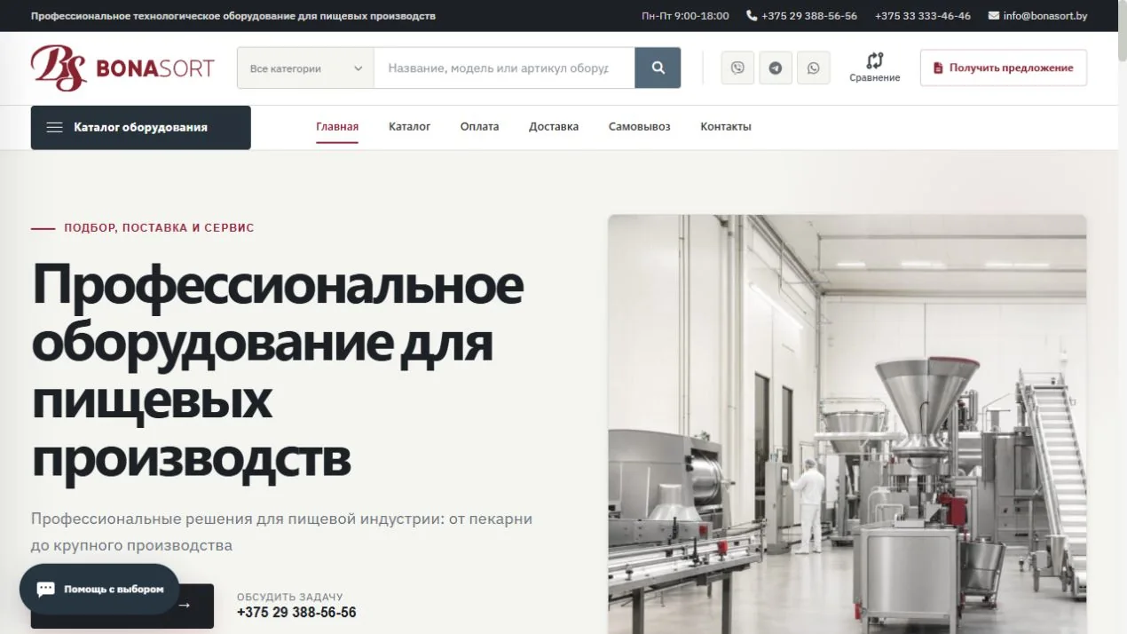
Task: Open the Помощь с выбором chat widget
Action: point(99,589)
